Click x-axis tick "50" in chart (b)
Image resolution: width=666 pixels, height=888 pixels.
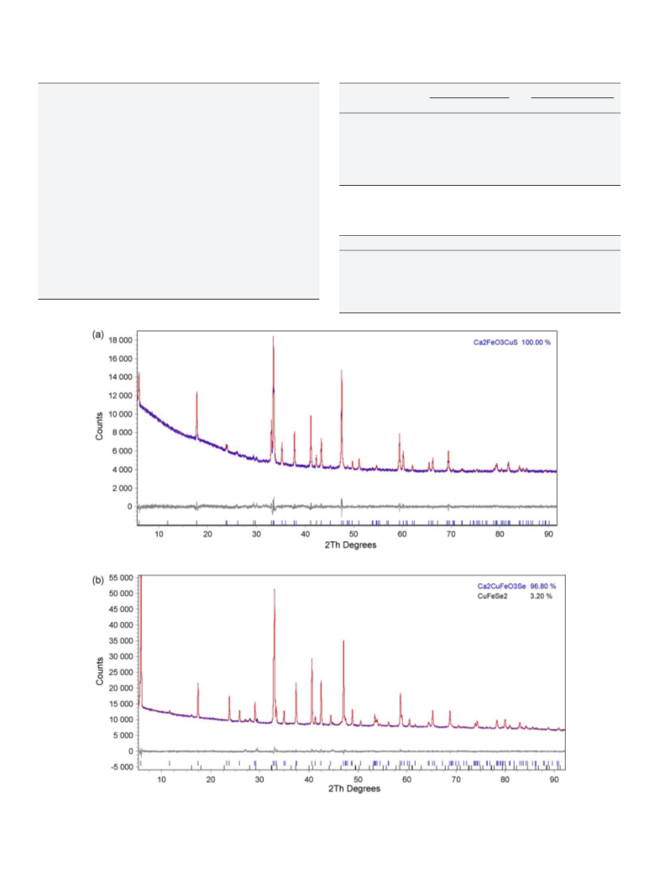[358, 780]
